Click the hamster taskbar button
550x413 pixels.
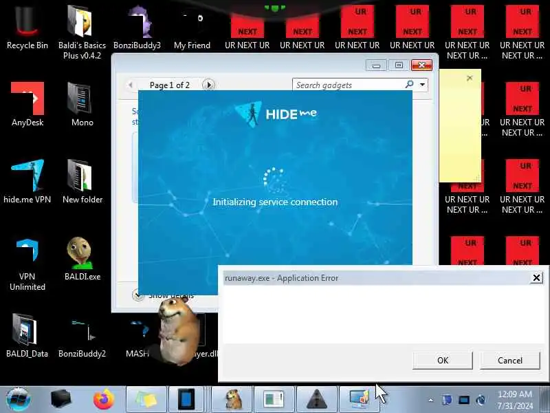point(232,399)
